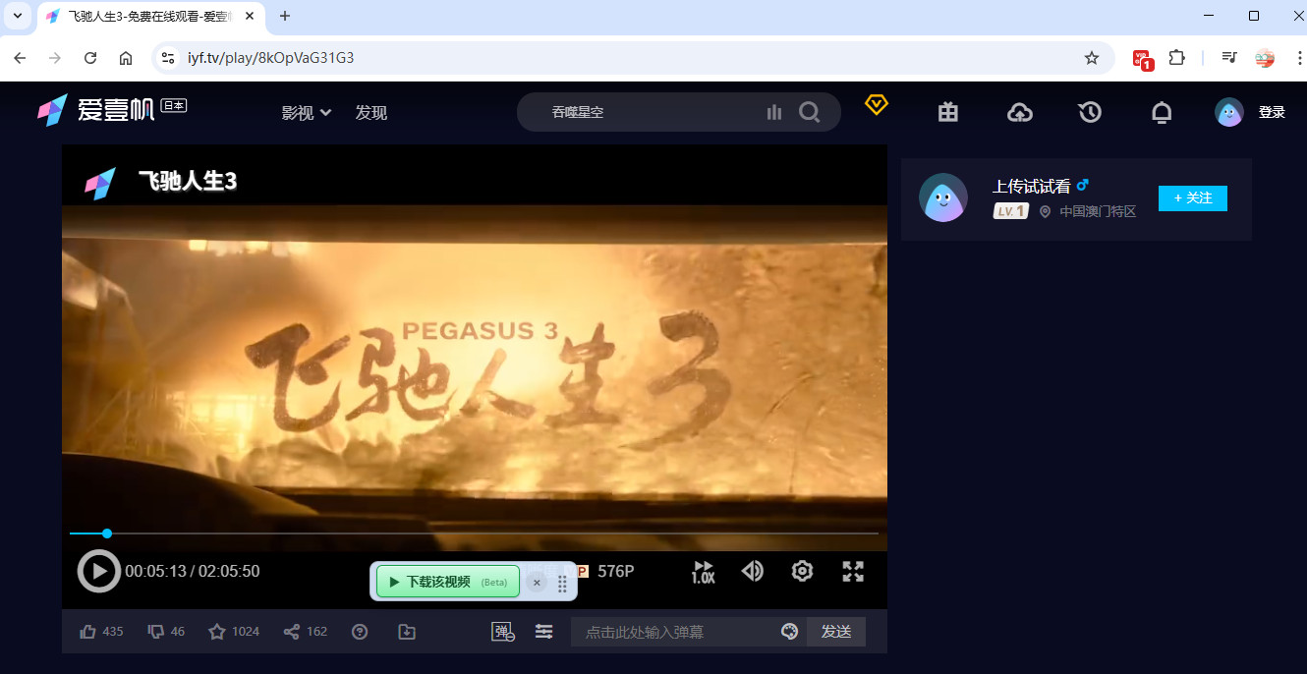Open a new browser tab
The height and width of the screenshot is (674, 1307).
pos(285,16)
